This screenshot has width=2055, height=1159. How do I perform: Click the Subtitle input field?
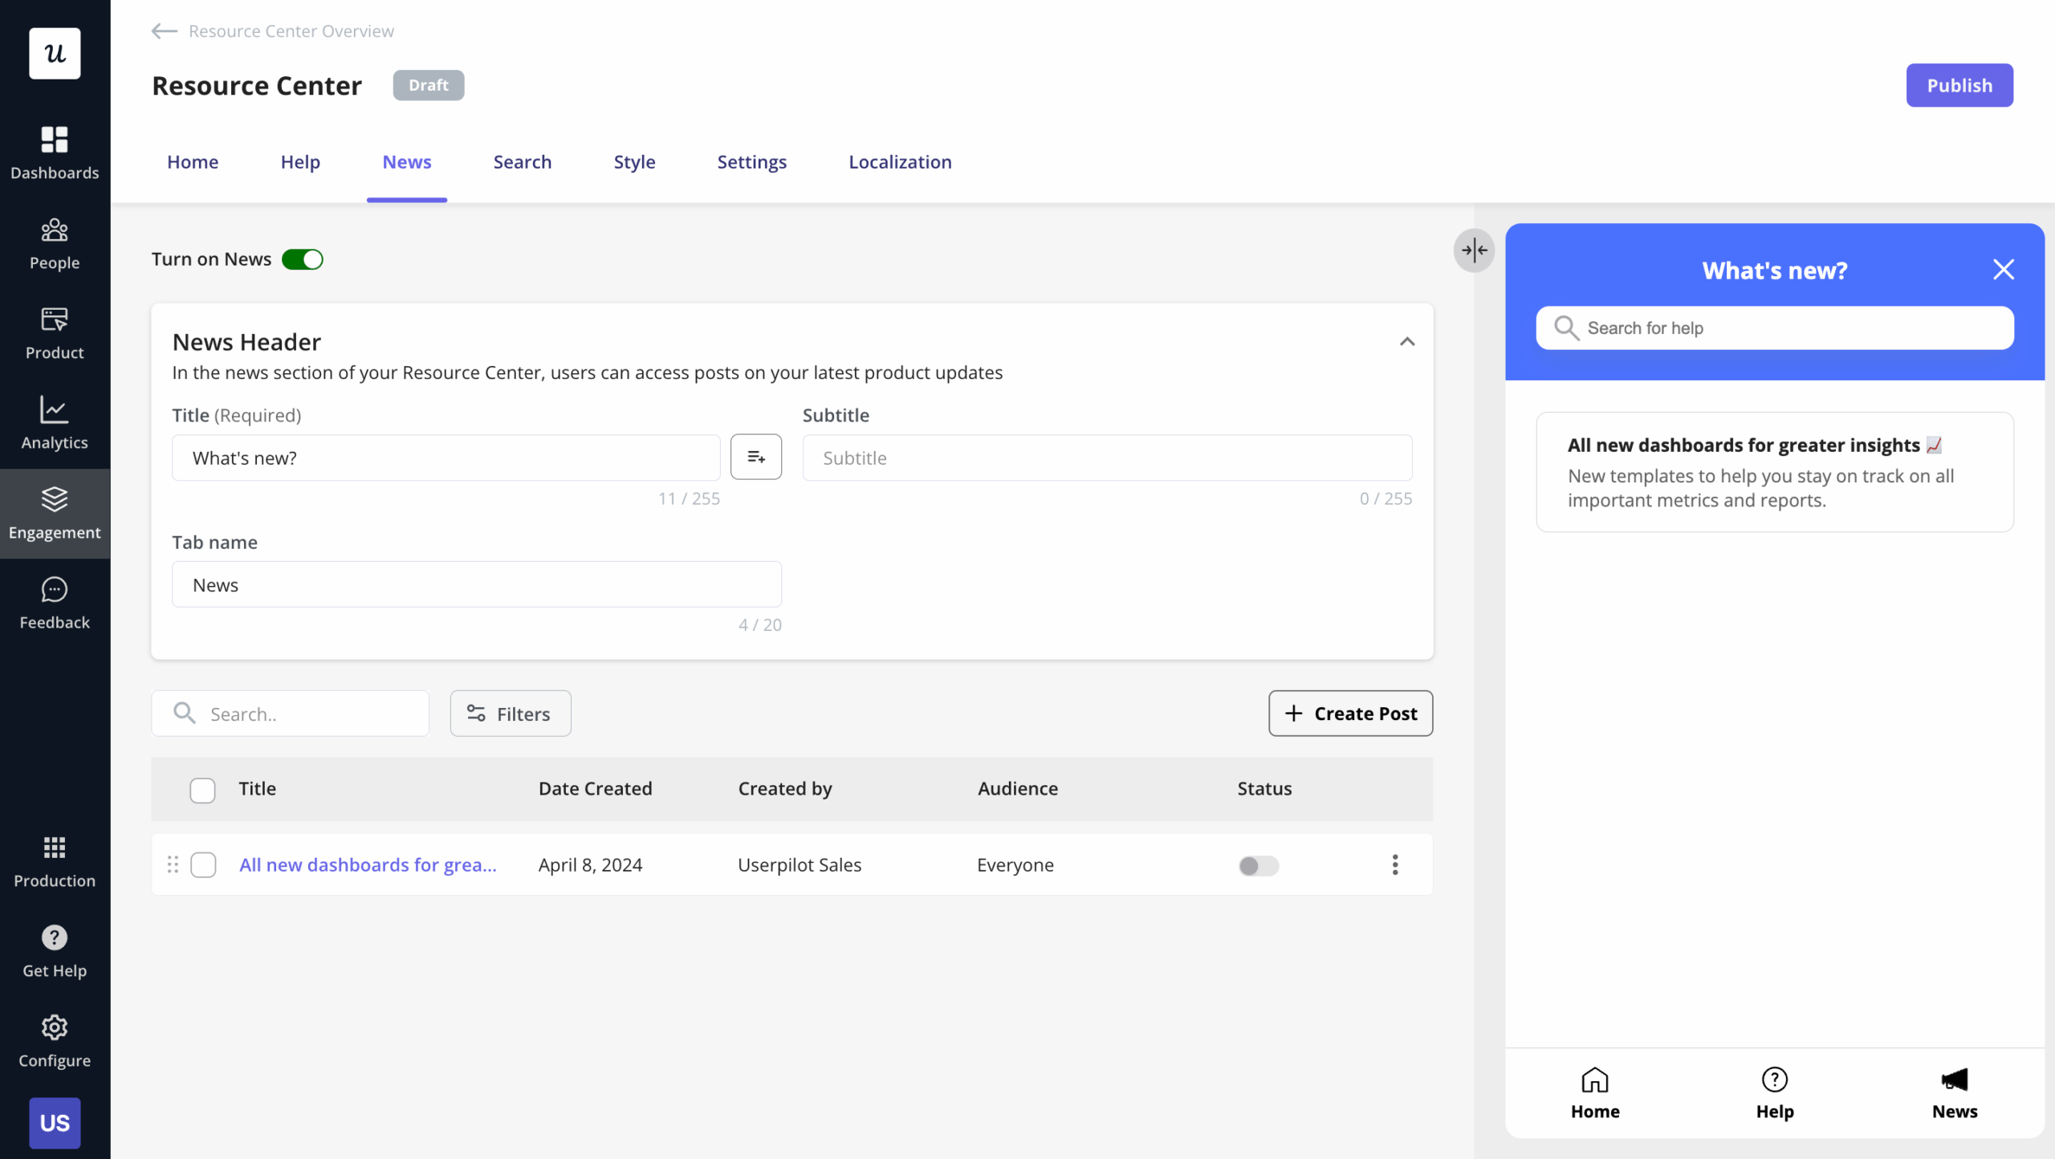1107,458
